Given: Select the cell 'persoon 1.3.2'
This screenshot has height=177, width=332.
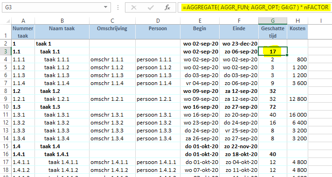Looking at the screenshot, I should tap(158, 123).
